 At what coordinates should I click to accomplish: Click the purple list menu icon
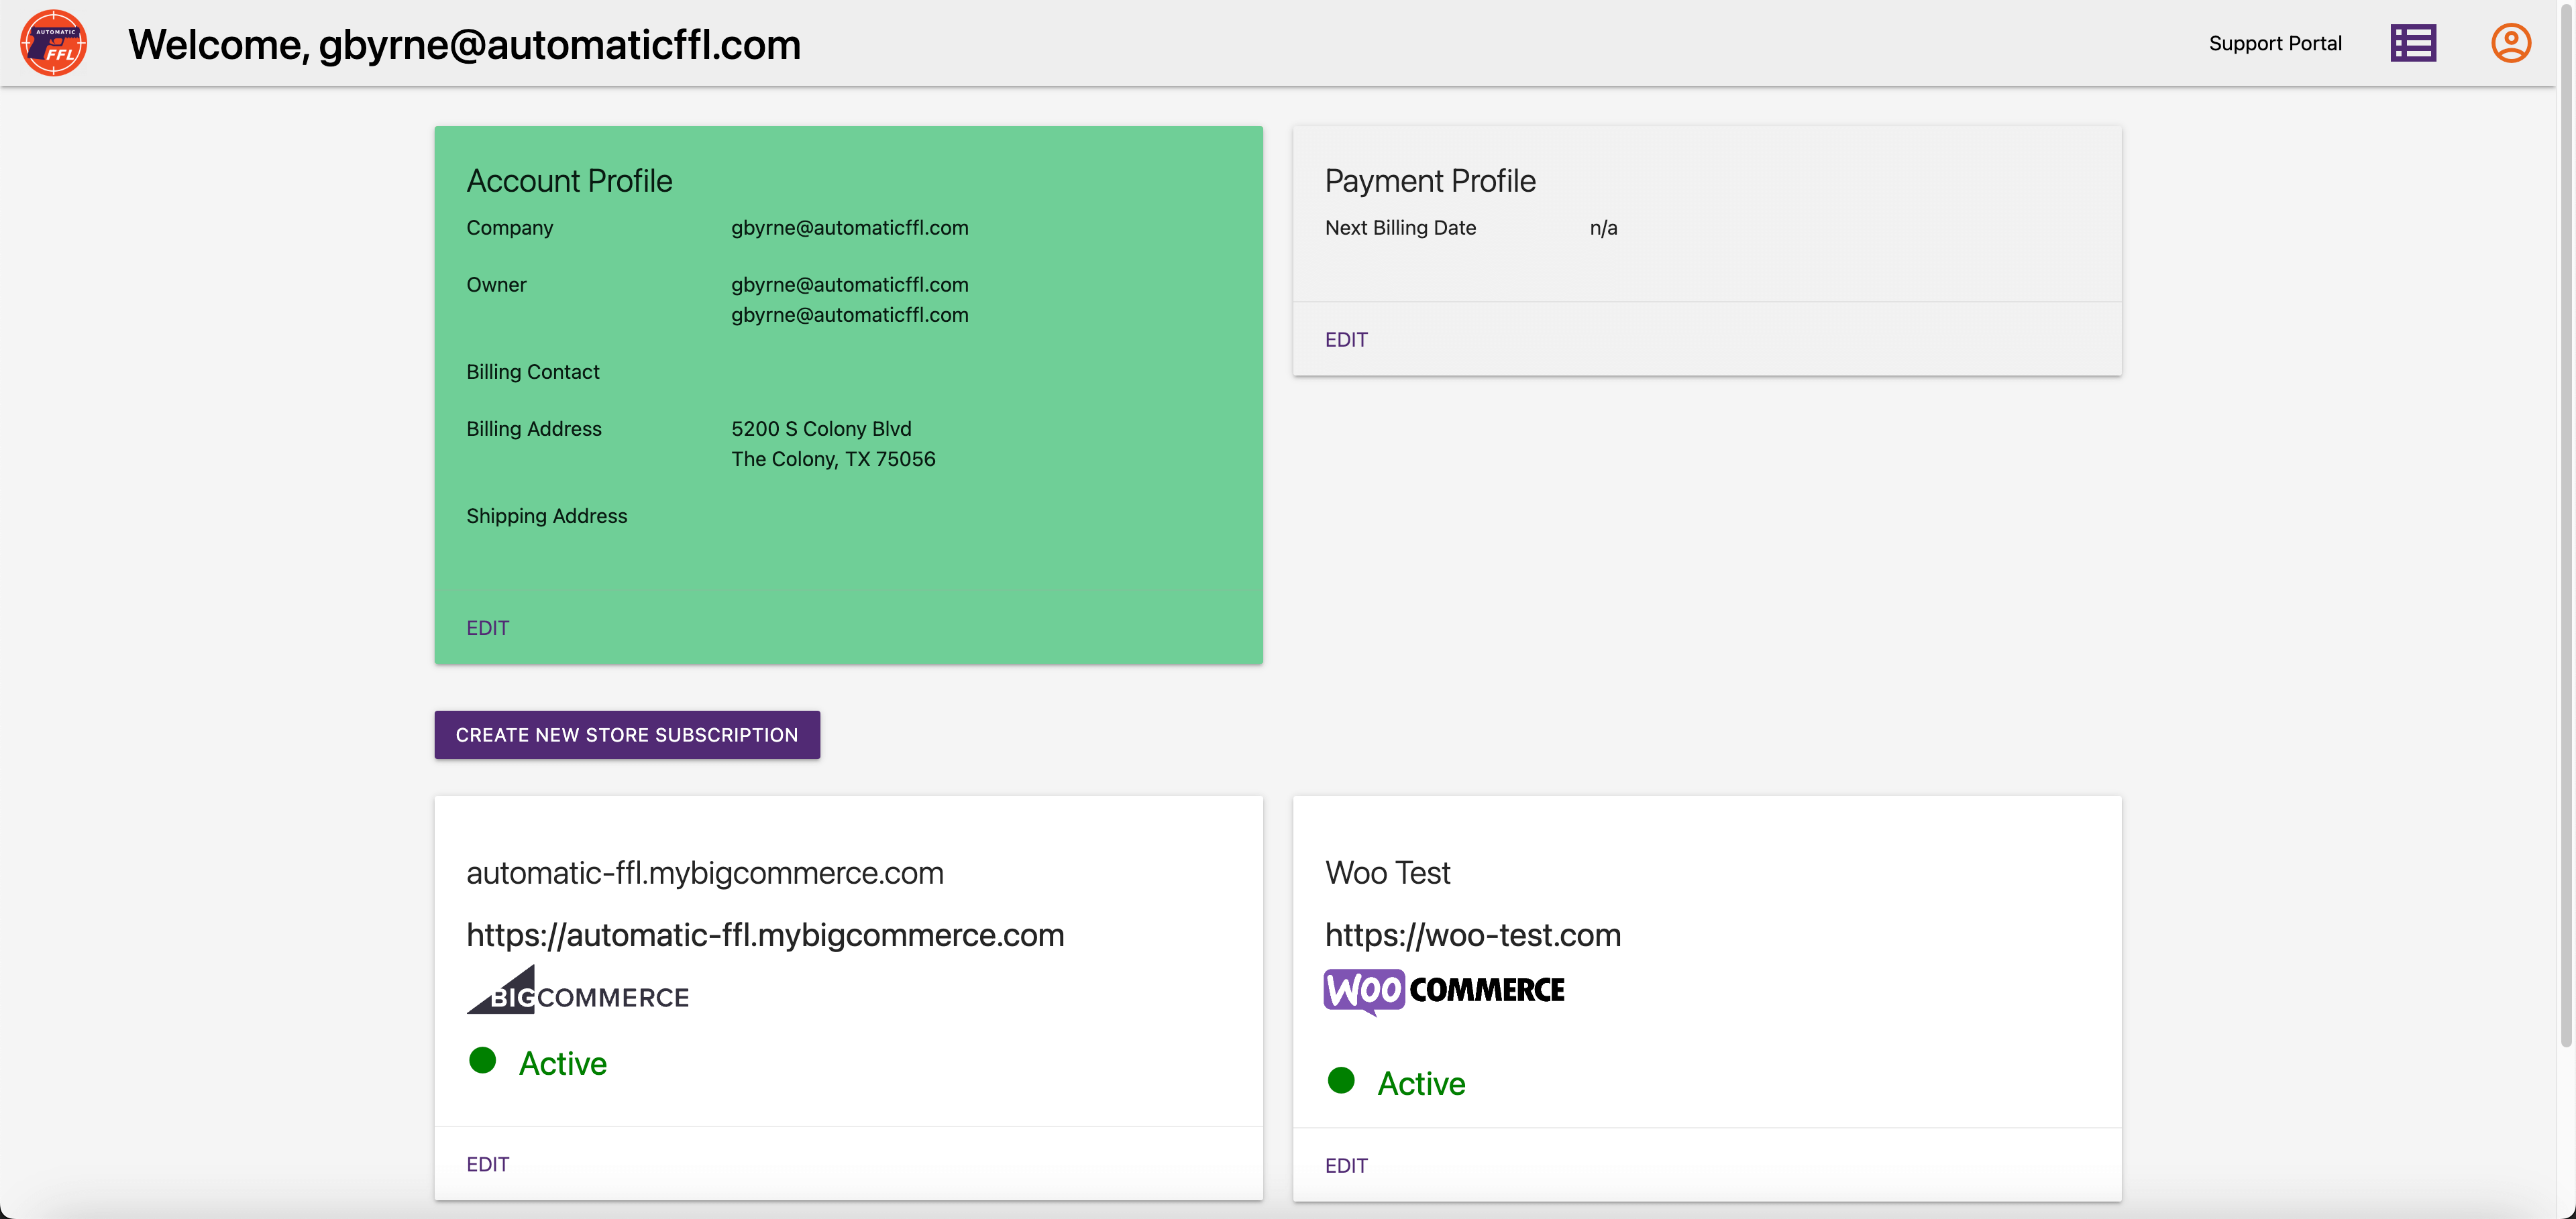(2413, 42)
